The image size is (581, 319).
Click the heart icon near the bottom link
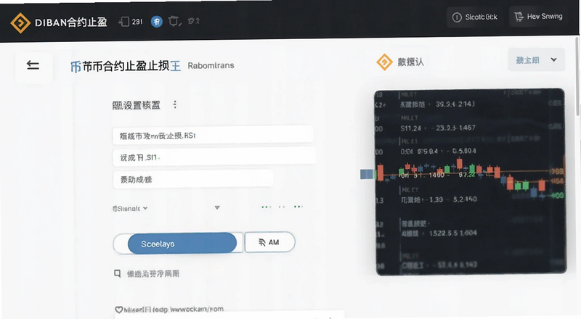118,310
